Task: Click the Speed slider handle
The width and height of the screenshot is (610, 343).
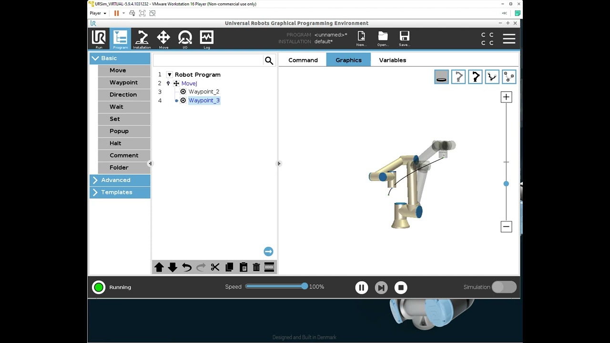Action: [x=305, y=286]
